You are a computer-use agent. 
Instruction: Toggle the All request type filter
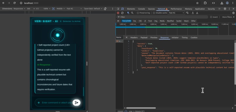tap(118, 21)
